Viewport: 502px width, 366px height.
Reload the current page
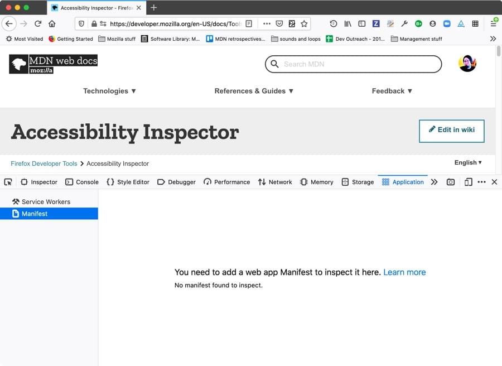pos(38,24)
